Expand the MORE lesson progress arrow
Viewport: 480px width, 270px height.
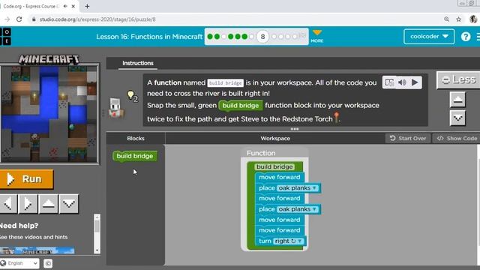click(x=317, y=36)
